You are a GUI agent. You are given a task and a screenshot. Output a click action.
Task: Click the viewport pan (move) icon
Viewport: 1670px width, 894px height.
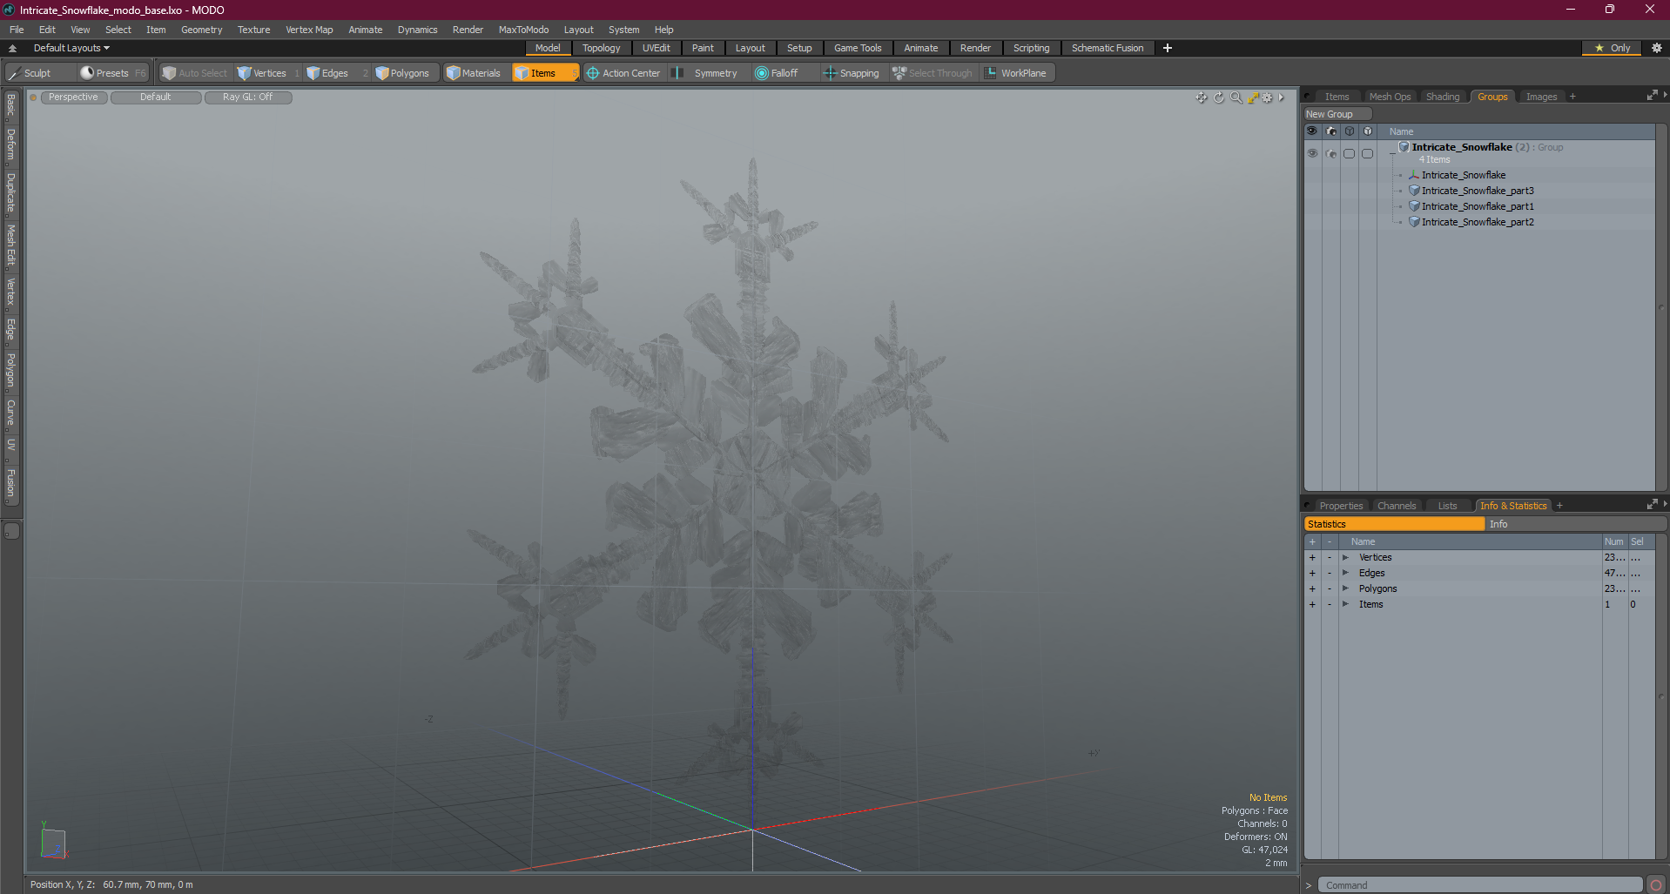coord(1202,97)
